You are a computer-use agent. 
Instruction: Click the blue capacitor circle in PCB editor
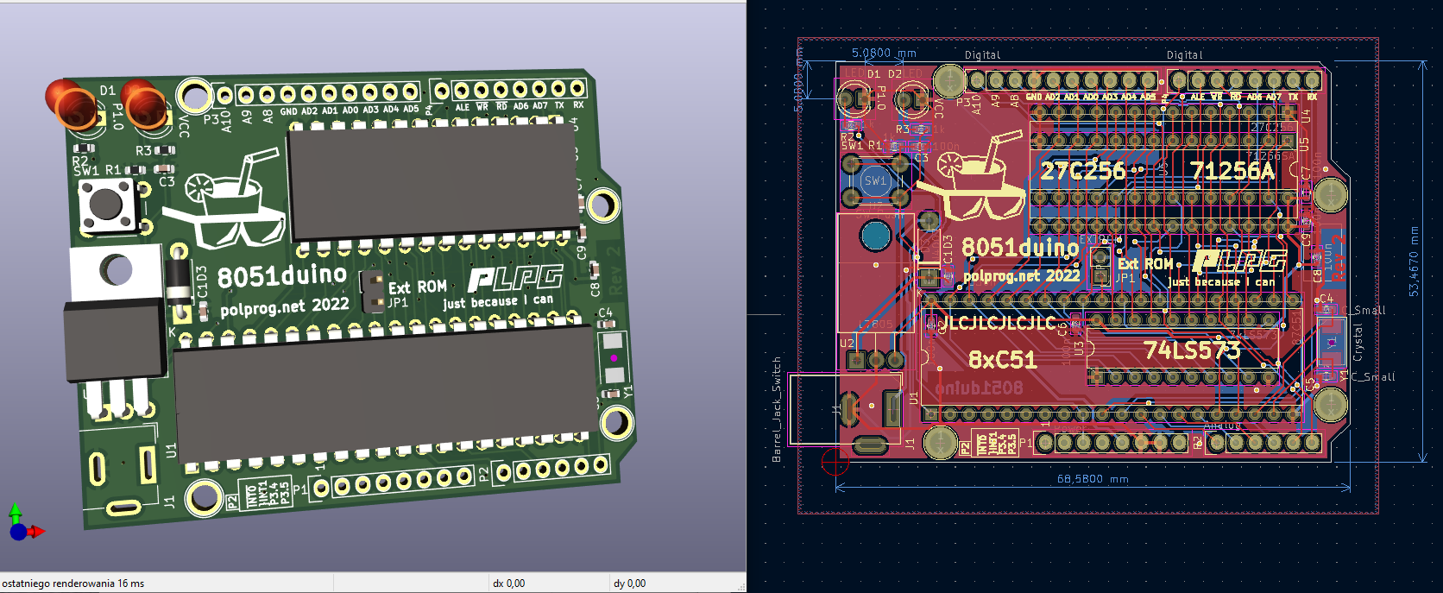point(875,235)
